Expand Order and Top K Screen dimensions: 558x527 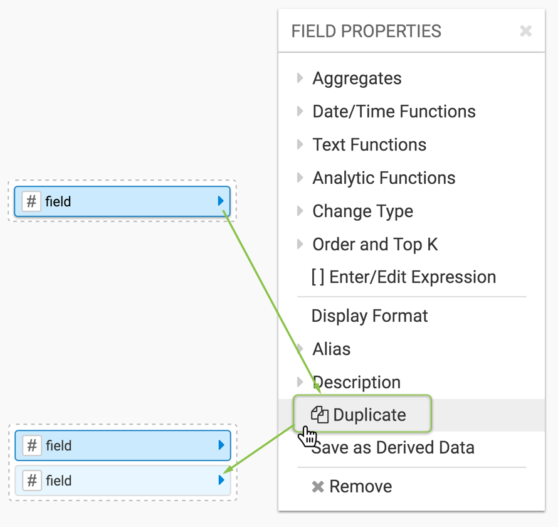(375, 245)
